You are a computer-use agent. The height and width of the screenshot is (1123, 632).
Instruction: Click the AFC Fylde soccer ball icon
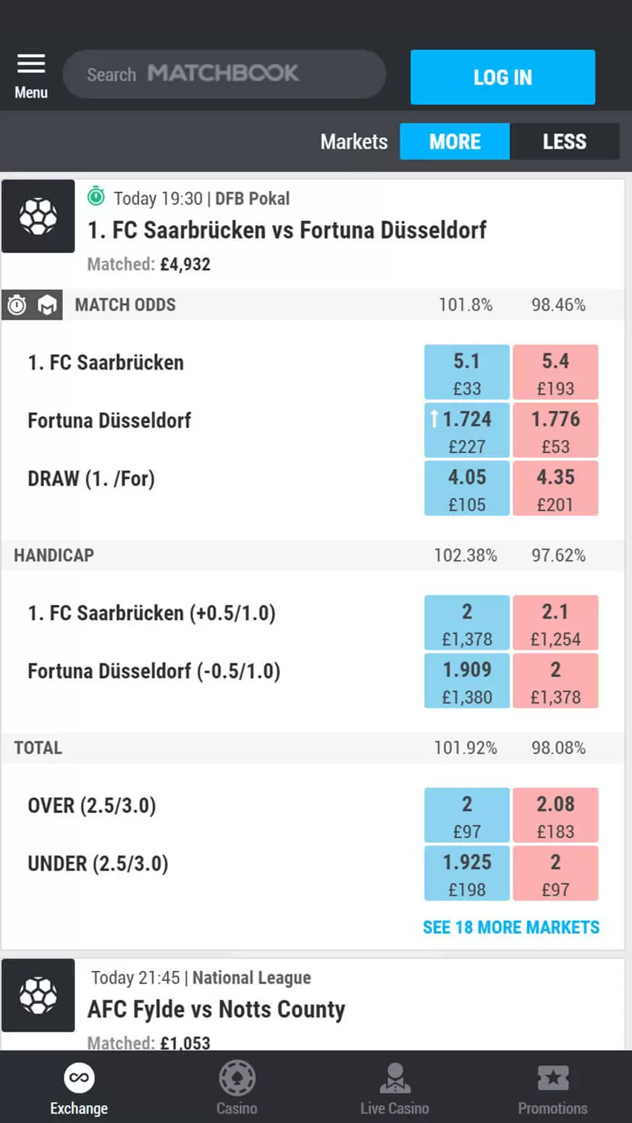pyautogui.click(x=38, y=995)
